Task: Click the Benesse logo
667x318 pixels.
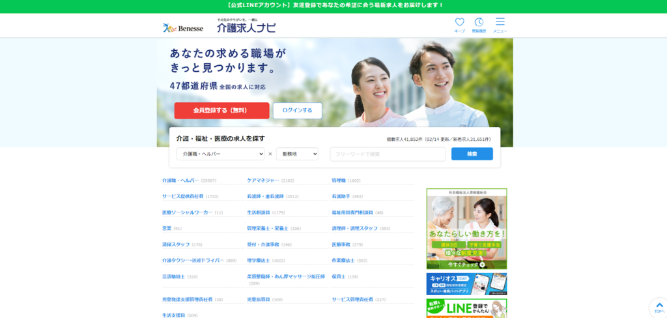Action: point(183,28)
